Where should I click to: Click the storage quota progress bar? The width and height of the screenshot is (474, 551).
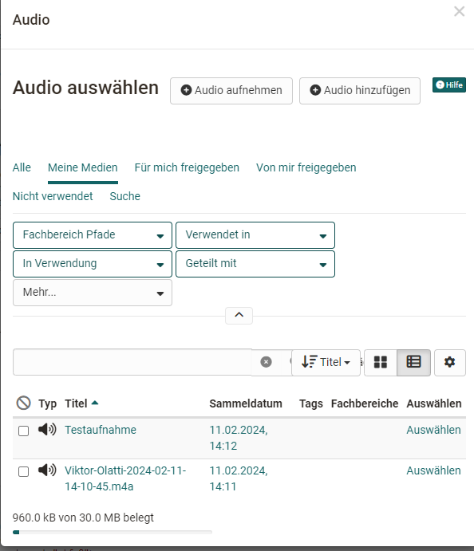(x=113, y=533)
